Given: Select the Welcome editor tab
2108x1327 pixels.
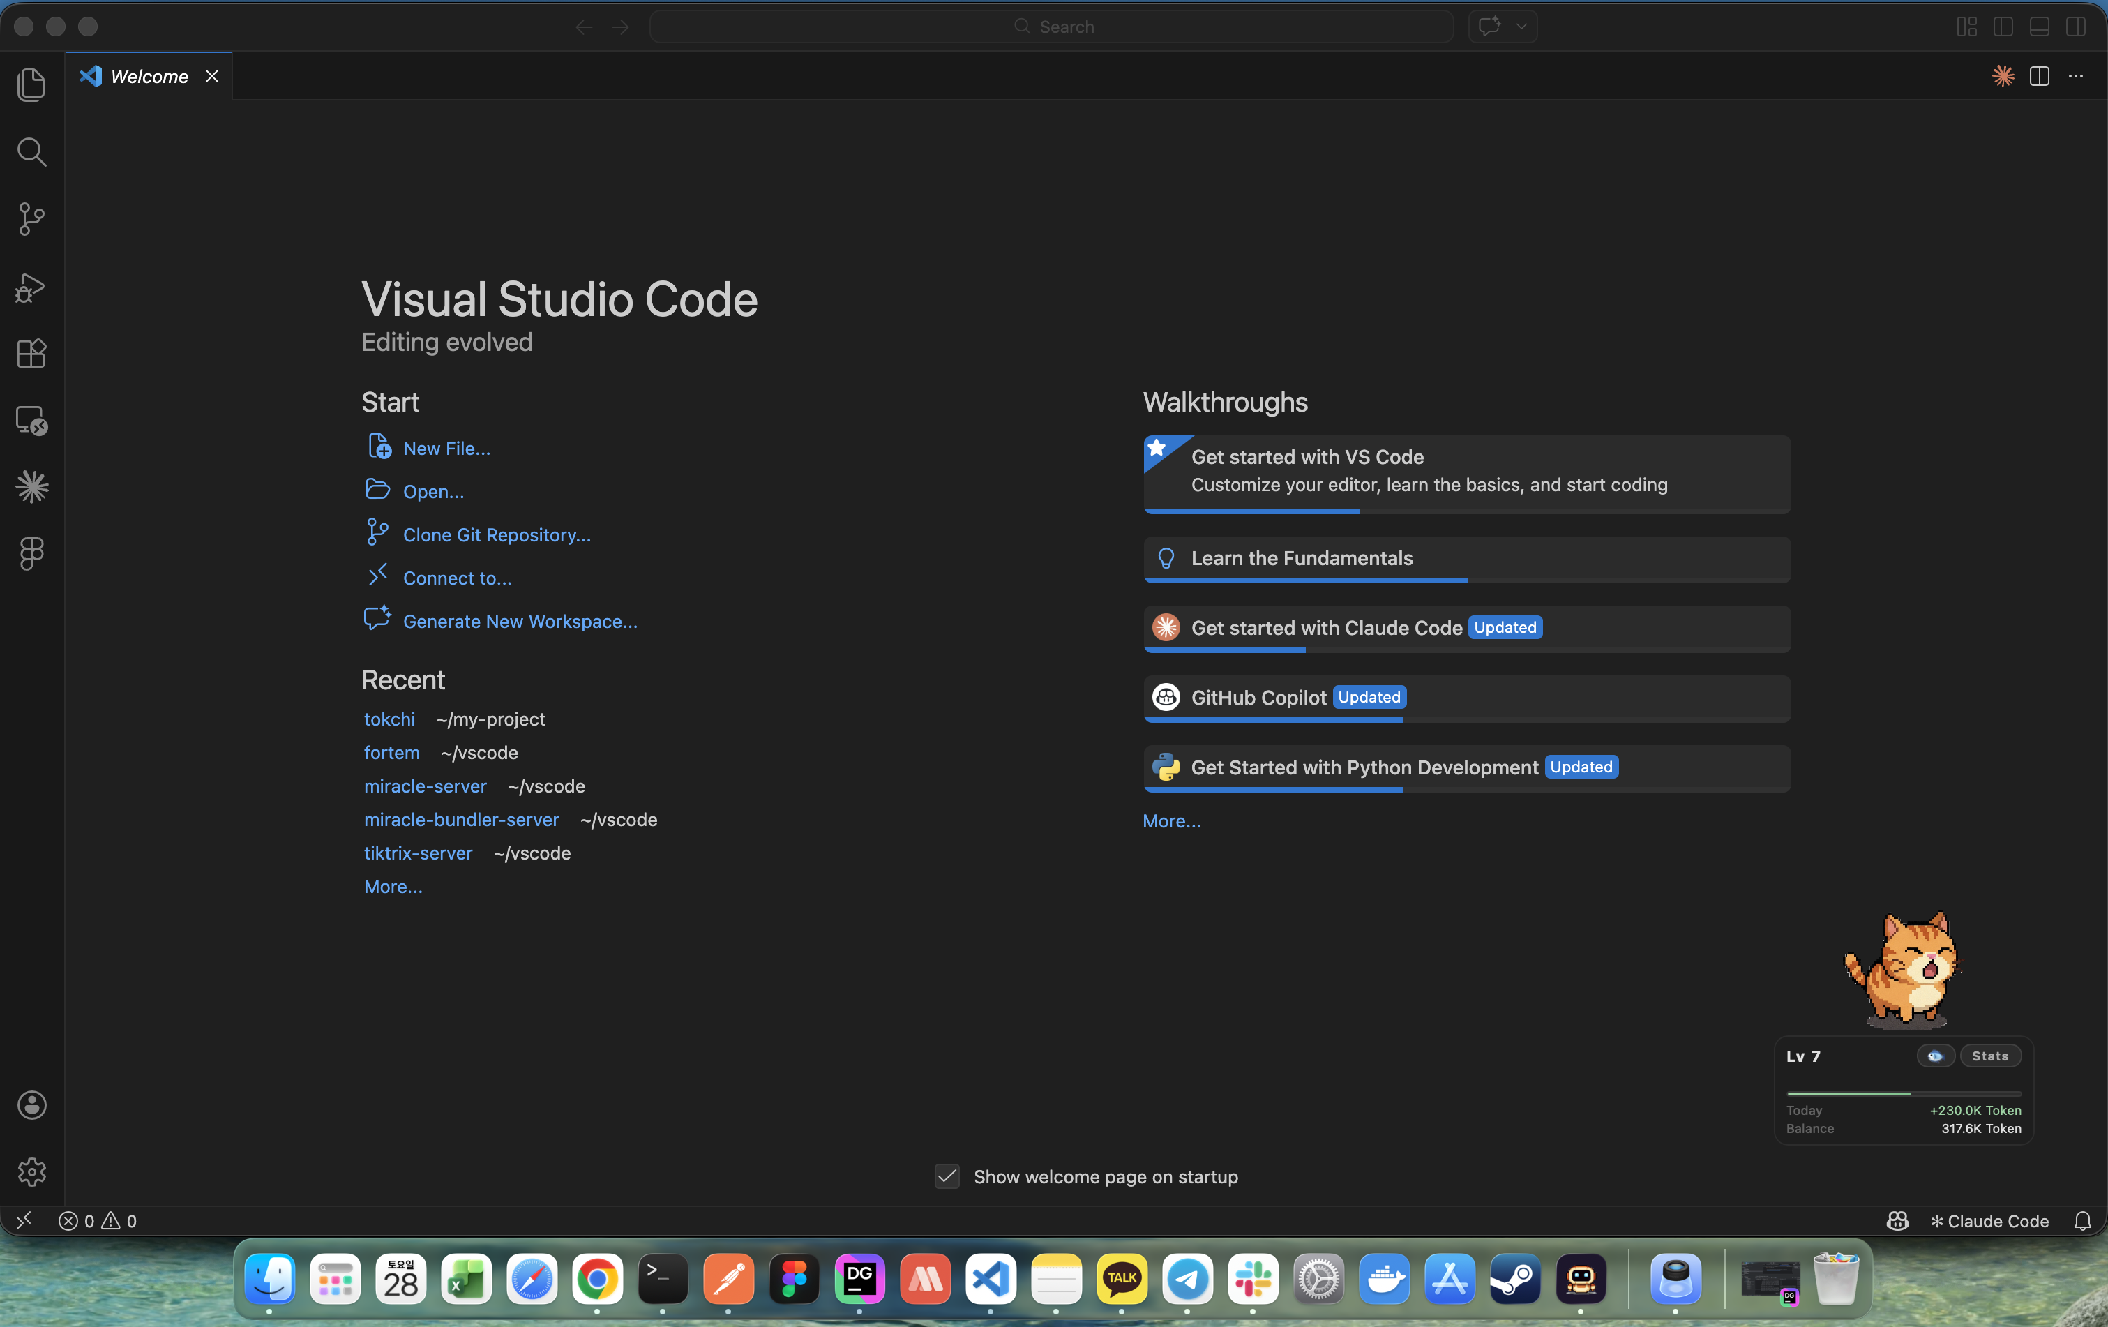Looking at the screenshot, I should click(149, 76).
